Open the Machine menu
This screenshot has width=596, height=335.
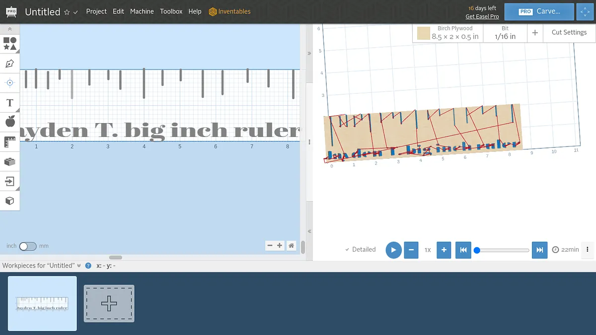[x=142, y=11]
